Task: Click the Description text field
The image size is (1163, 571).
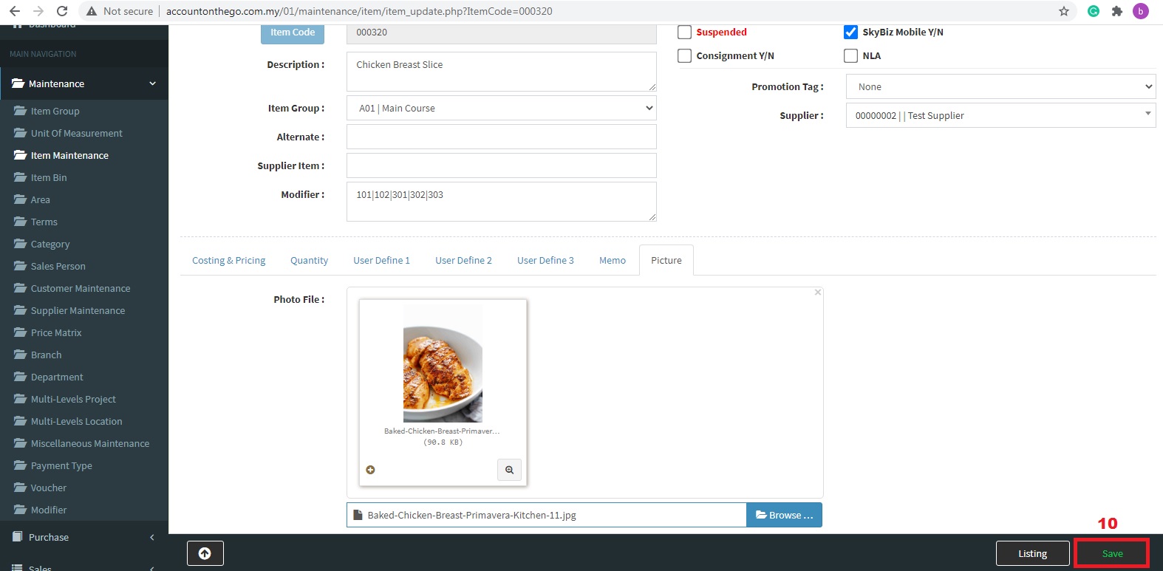Action: (501, 72)
